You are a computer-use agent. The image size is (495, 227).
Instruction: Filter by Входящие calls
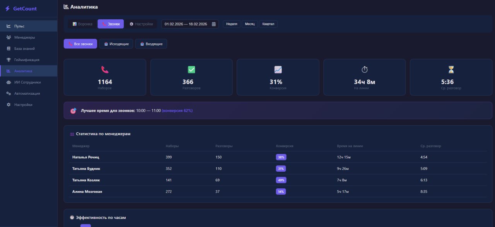tap(151, 44)
